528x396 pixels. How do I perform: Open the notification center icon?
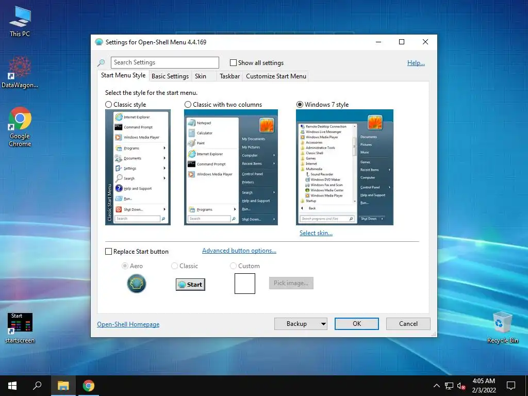point(511,386)
